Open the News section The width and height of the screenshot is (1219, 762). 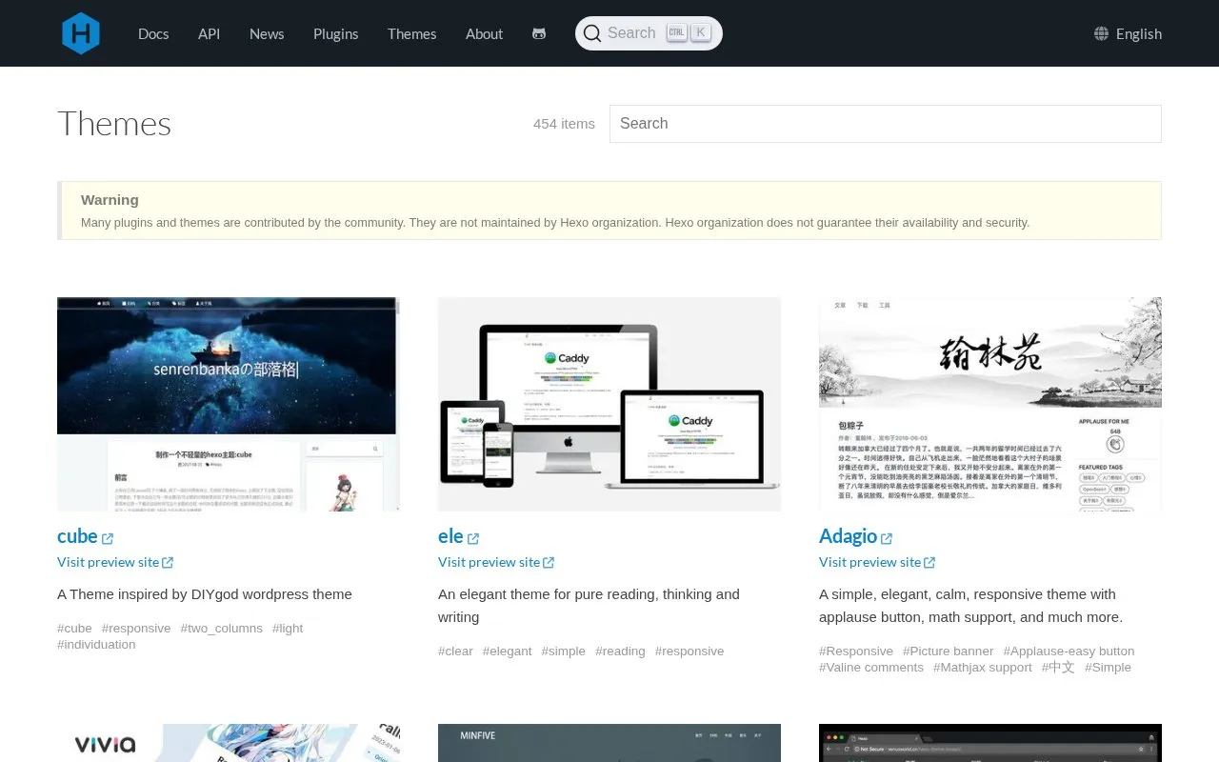pyautogui.click(x=267, y=33)
